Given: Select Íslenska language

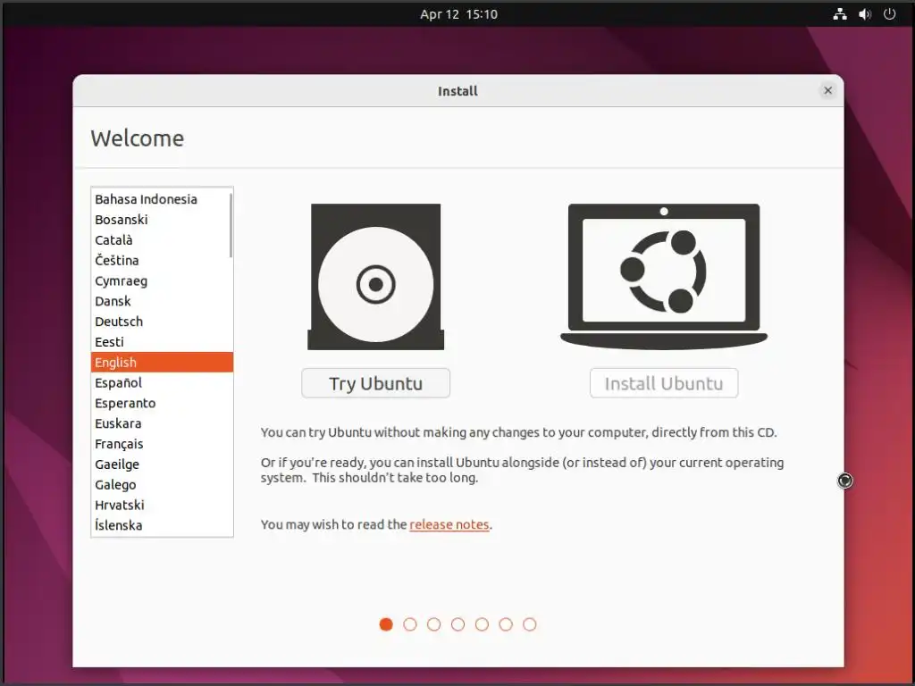Looking at the screenshot, I should [162, 525].
